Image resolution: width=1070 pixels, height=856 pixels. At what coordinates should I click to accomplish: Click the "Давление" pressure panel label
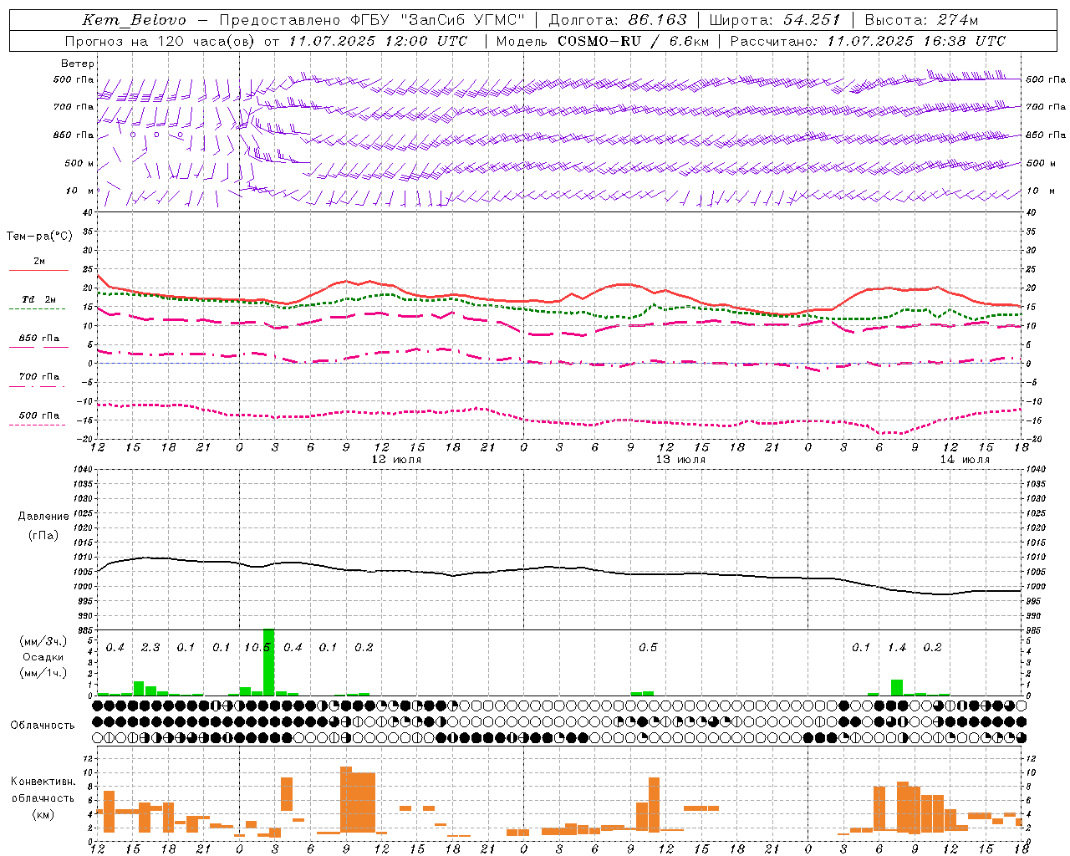[x=43, y=517]
